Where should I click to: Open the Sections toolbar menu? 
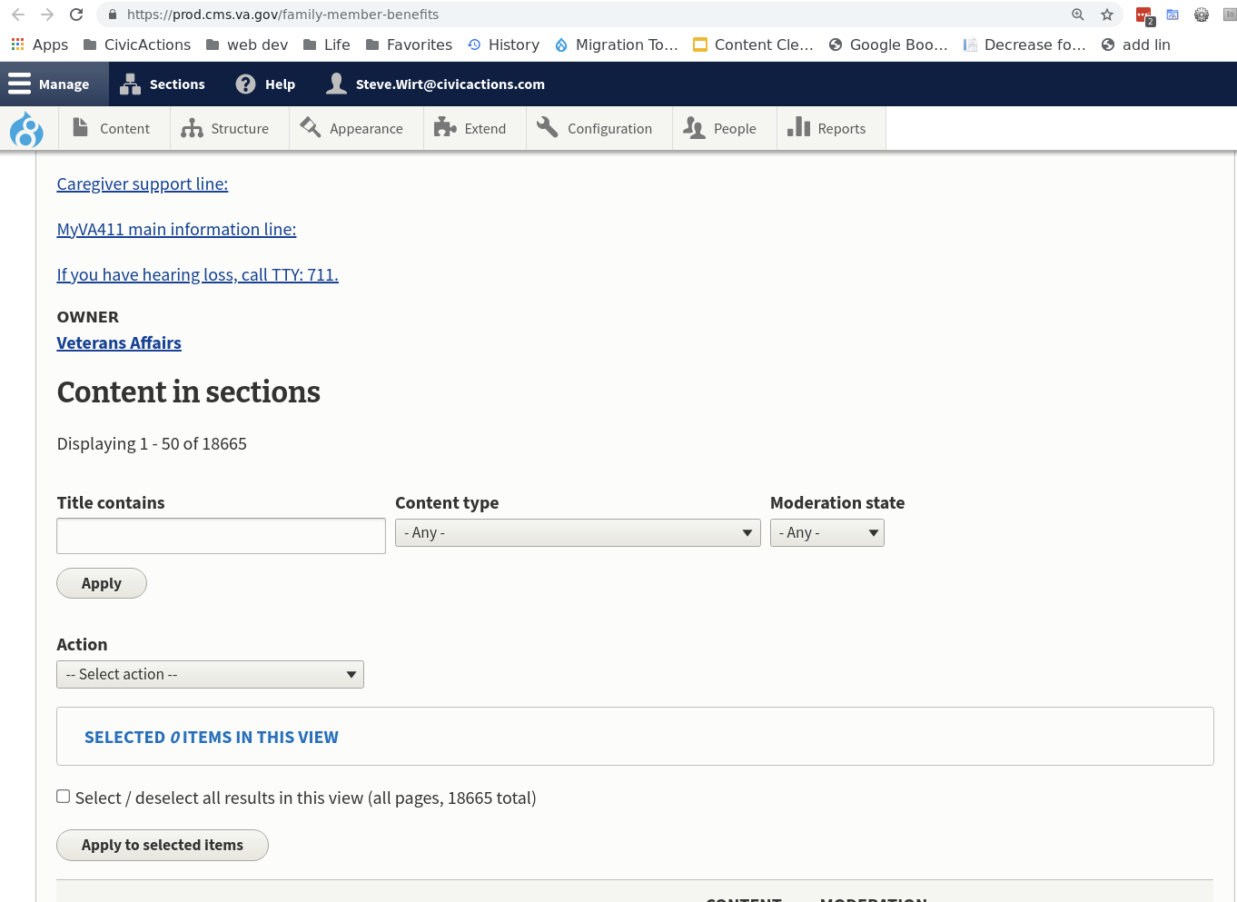[x=163, y=84]
